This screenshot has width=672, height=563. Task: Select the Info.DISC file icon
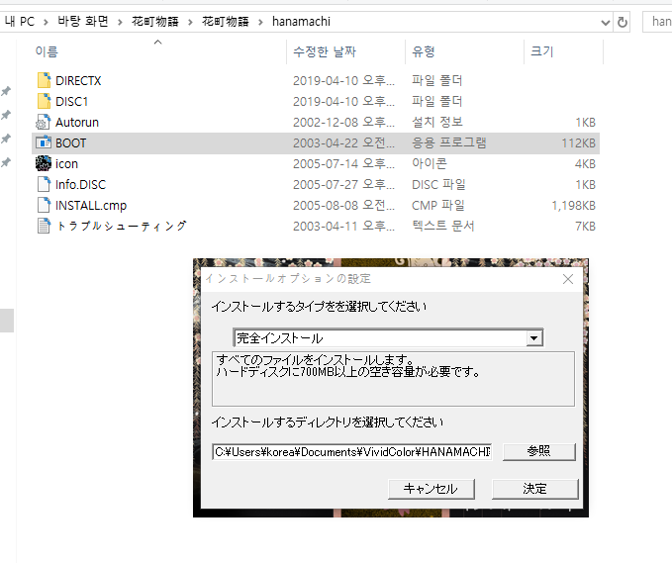point(44,184)
